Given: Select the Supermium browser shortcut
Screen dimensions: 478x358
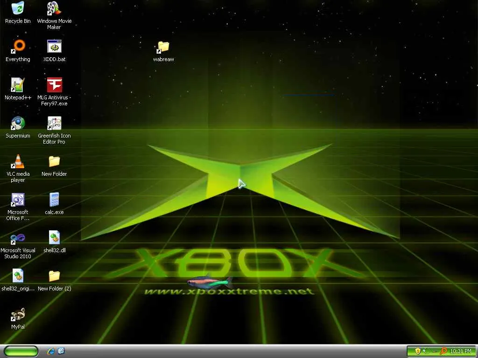Looking at the screenshot, I should [18, 123].
